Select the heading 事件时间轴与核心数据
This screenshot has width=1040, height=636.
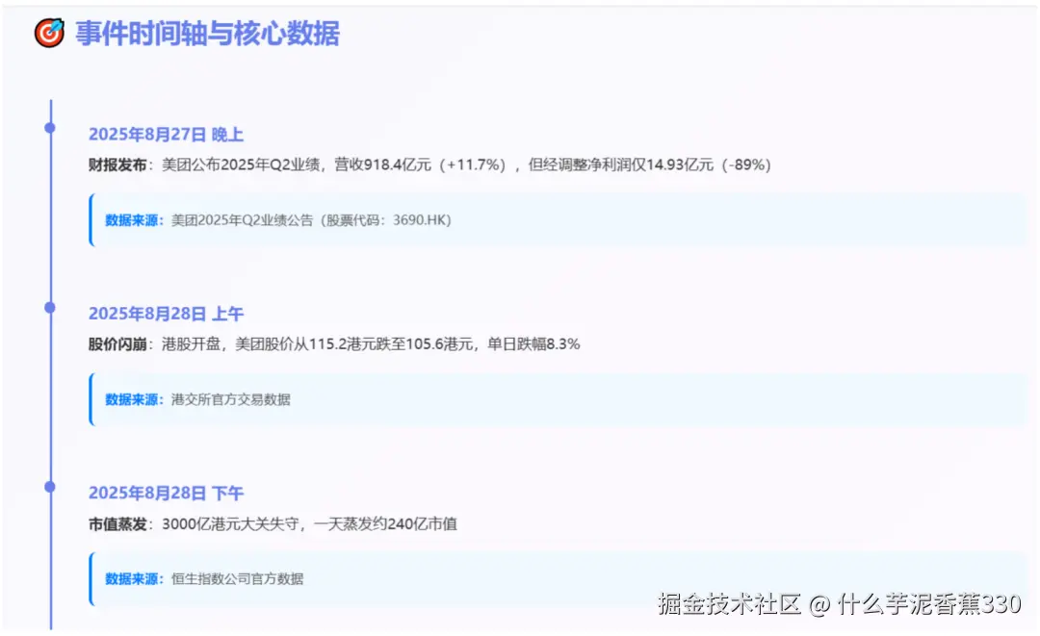(x=207, y=33)
